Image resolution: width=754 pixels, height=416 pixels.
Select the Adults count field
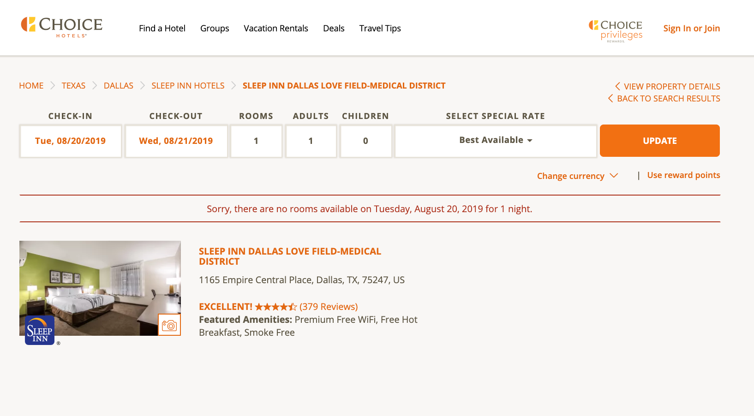pyautogui.click(x=311, y=141)
